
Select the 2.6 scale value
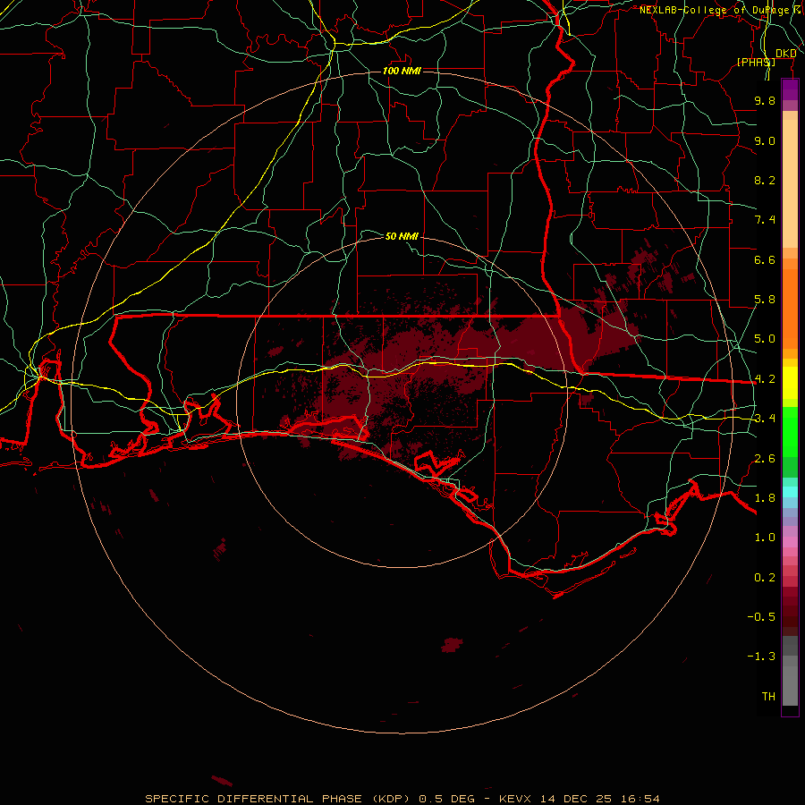tap(765, 459)
